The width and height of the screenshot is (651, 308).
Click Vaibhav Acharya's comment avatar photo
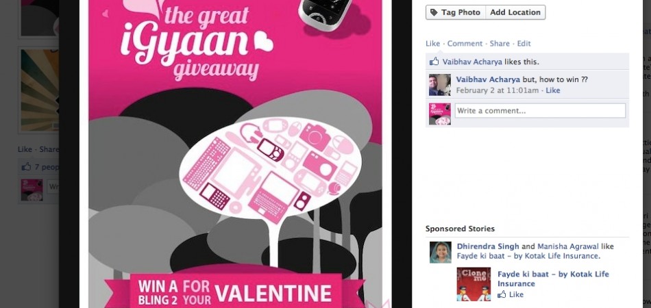tap(440, 85)
